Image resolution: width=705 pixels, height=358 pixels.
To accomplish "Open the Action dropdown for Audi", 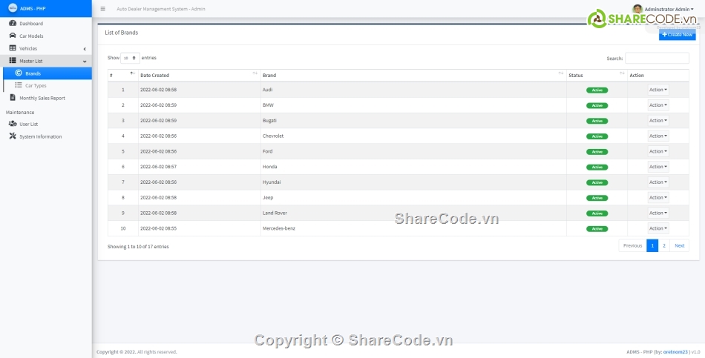I will [658, 90].
